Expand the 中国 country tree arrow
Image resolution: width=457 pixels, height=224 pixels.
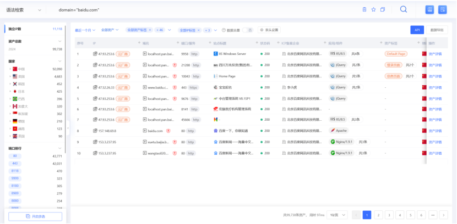click(x=10, y=69)
